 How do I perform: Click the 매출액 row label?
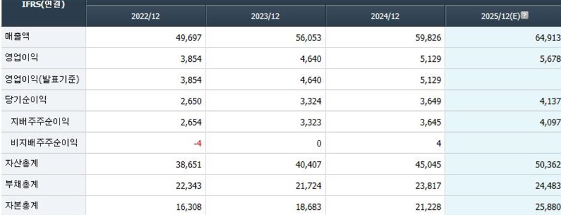[x=17, y=36]
